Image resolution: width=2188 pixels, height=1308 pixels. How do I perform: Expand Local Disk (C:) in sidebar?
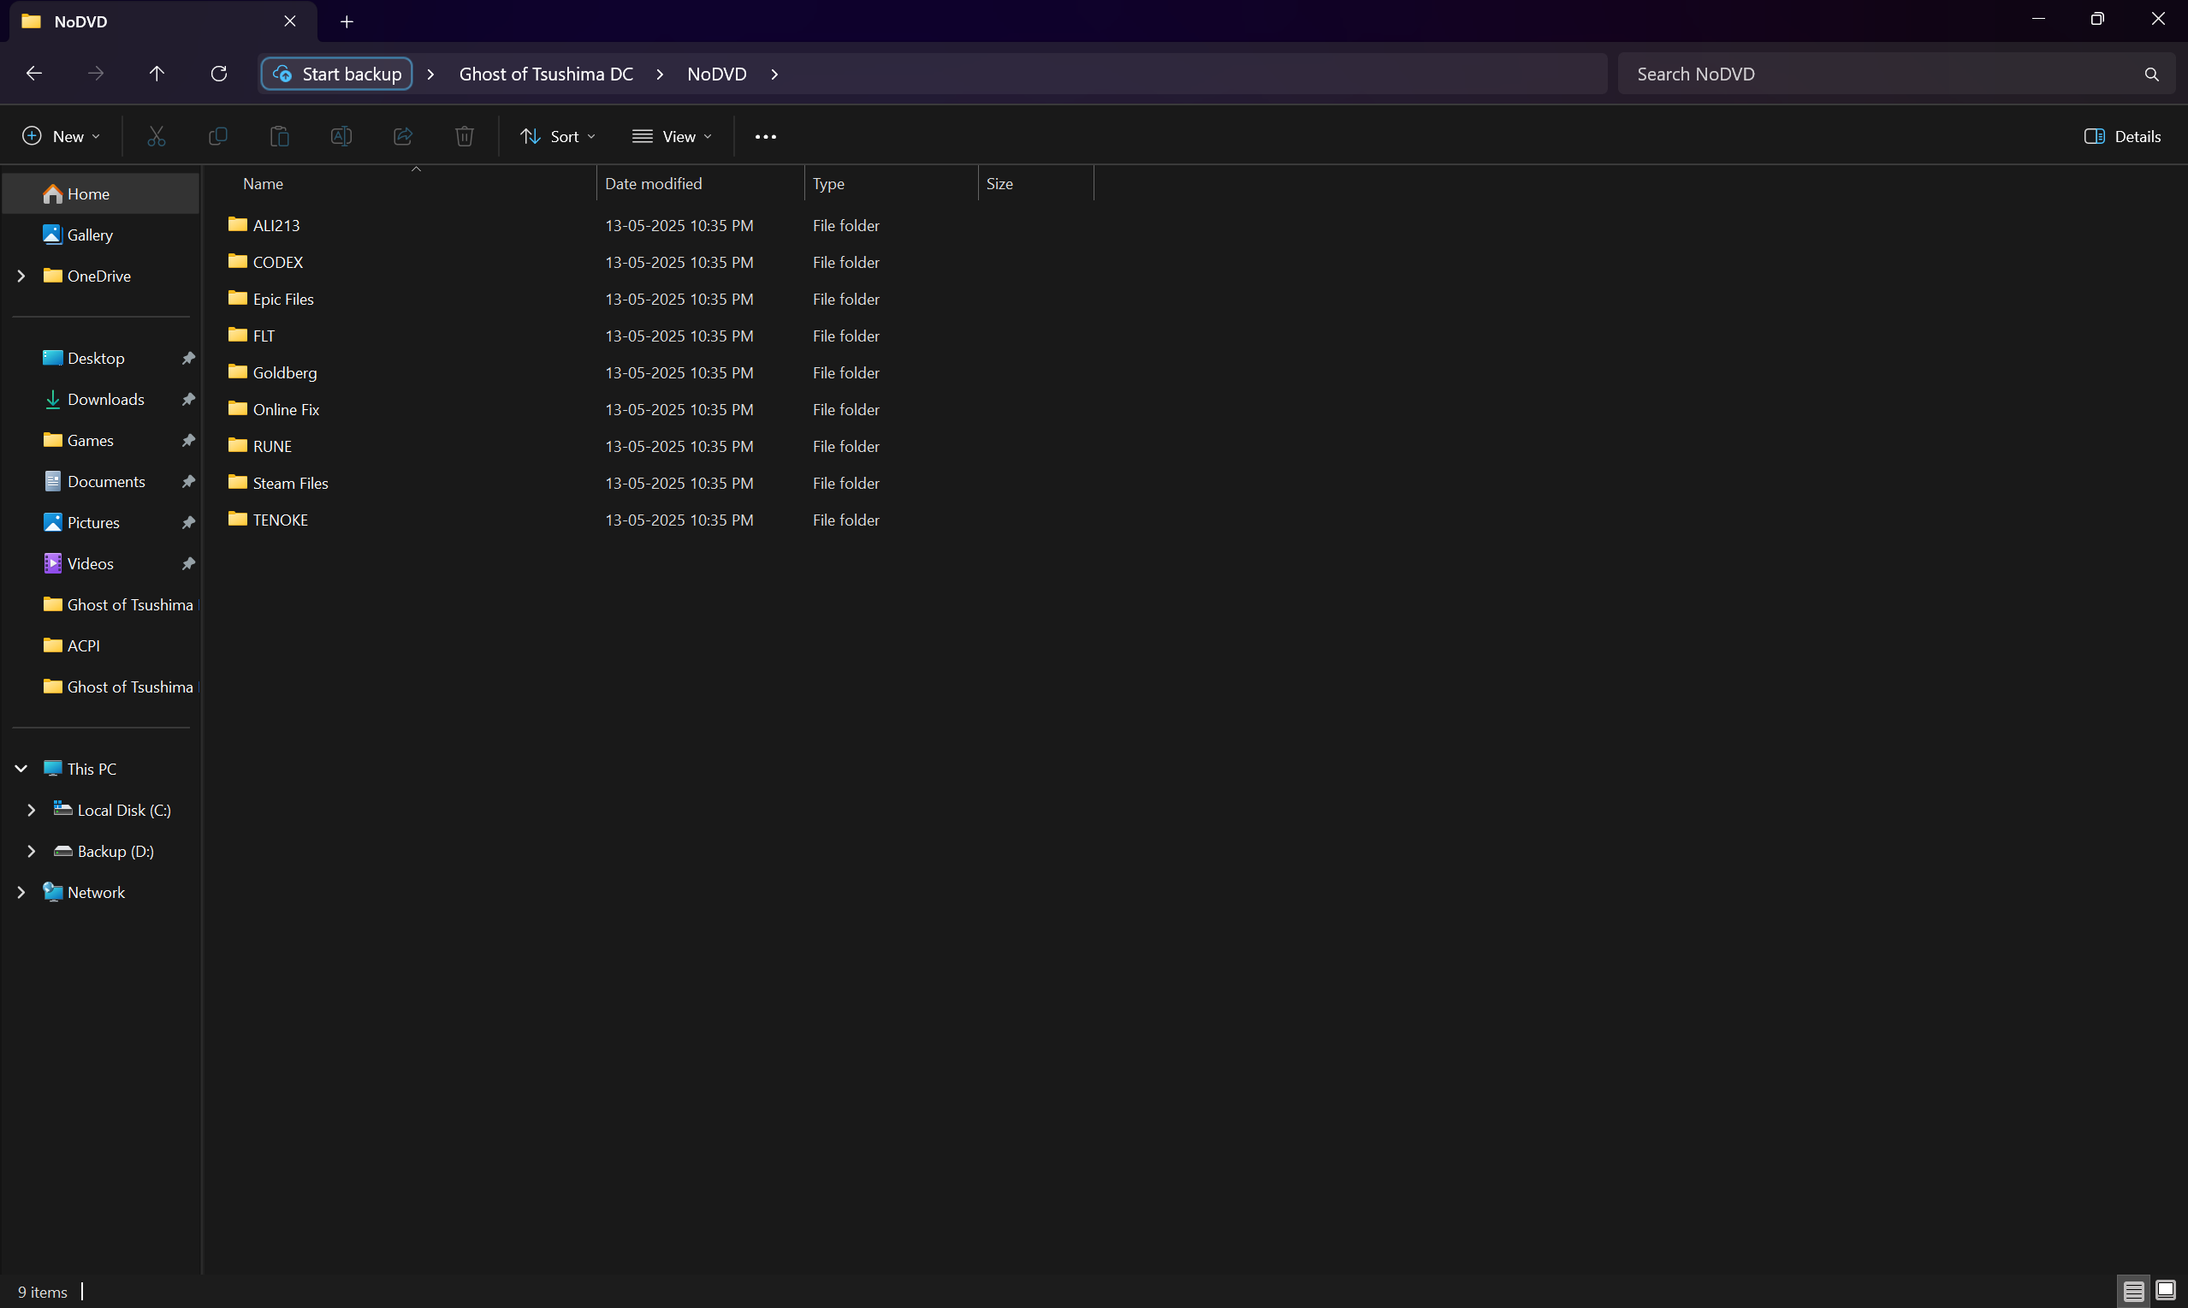[x=31, y=810]
